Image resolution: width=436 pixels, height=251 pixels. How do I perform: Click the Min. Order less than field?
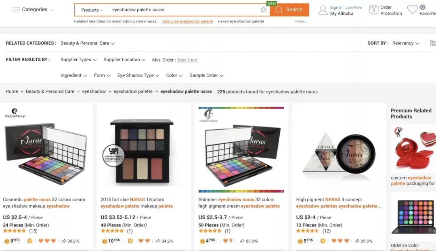point(188,60)
